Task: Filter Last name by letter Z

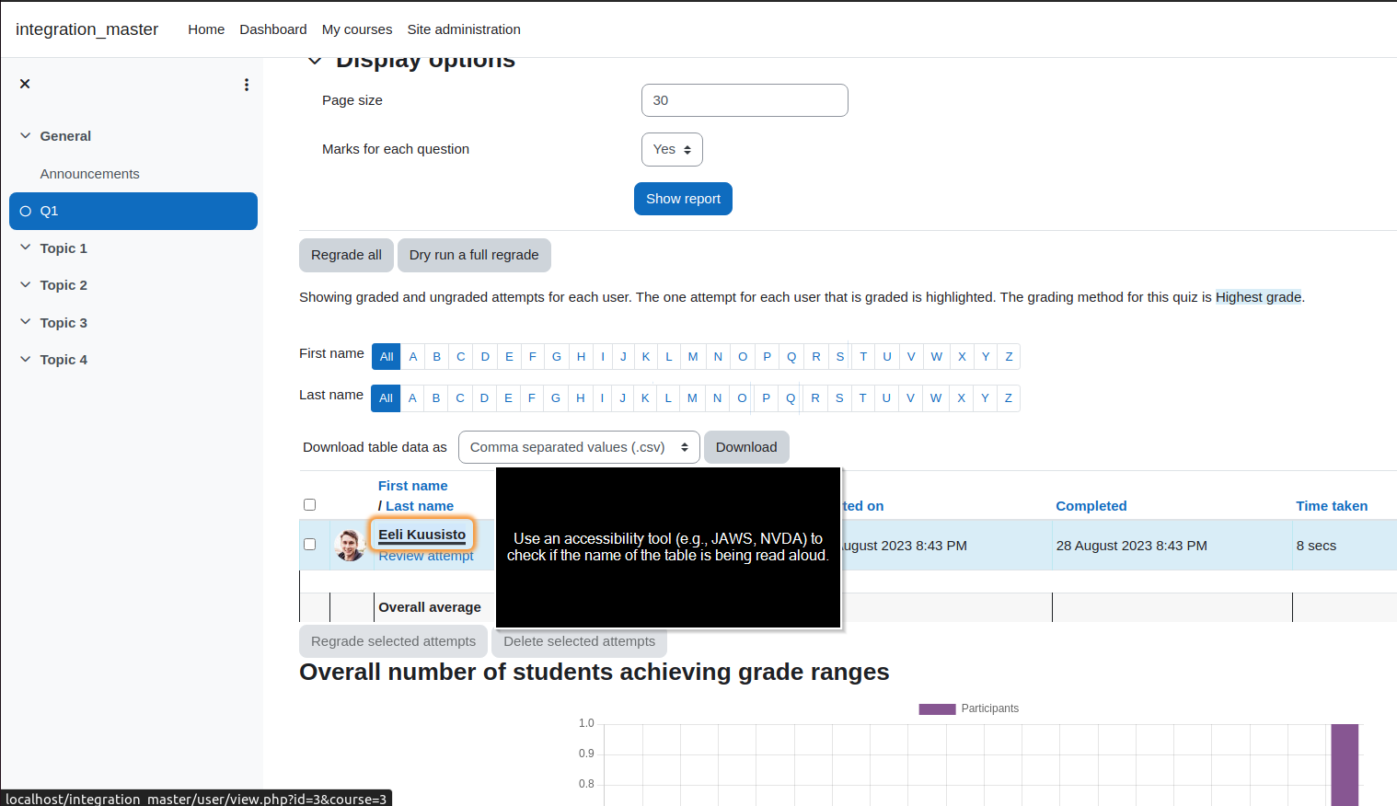Action: point(1009,398)
